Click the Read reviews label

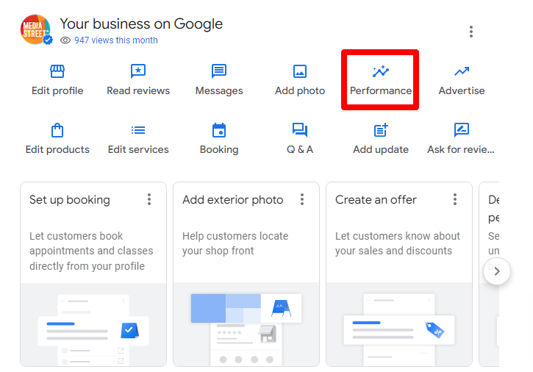[138, 90]
